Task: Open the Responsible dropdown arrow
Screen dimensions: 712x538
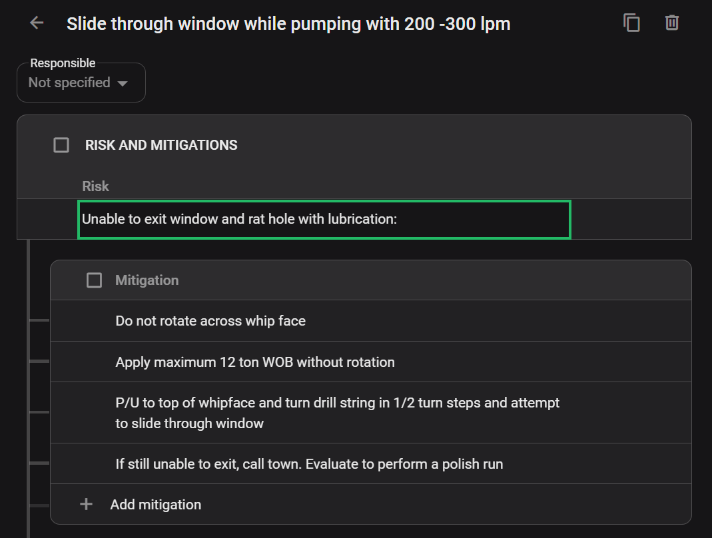Action: click(x=122, y=84)
